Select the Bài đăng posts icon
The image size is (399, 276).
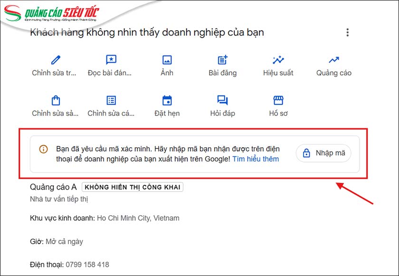coord(222,60)
